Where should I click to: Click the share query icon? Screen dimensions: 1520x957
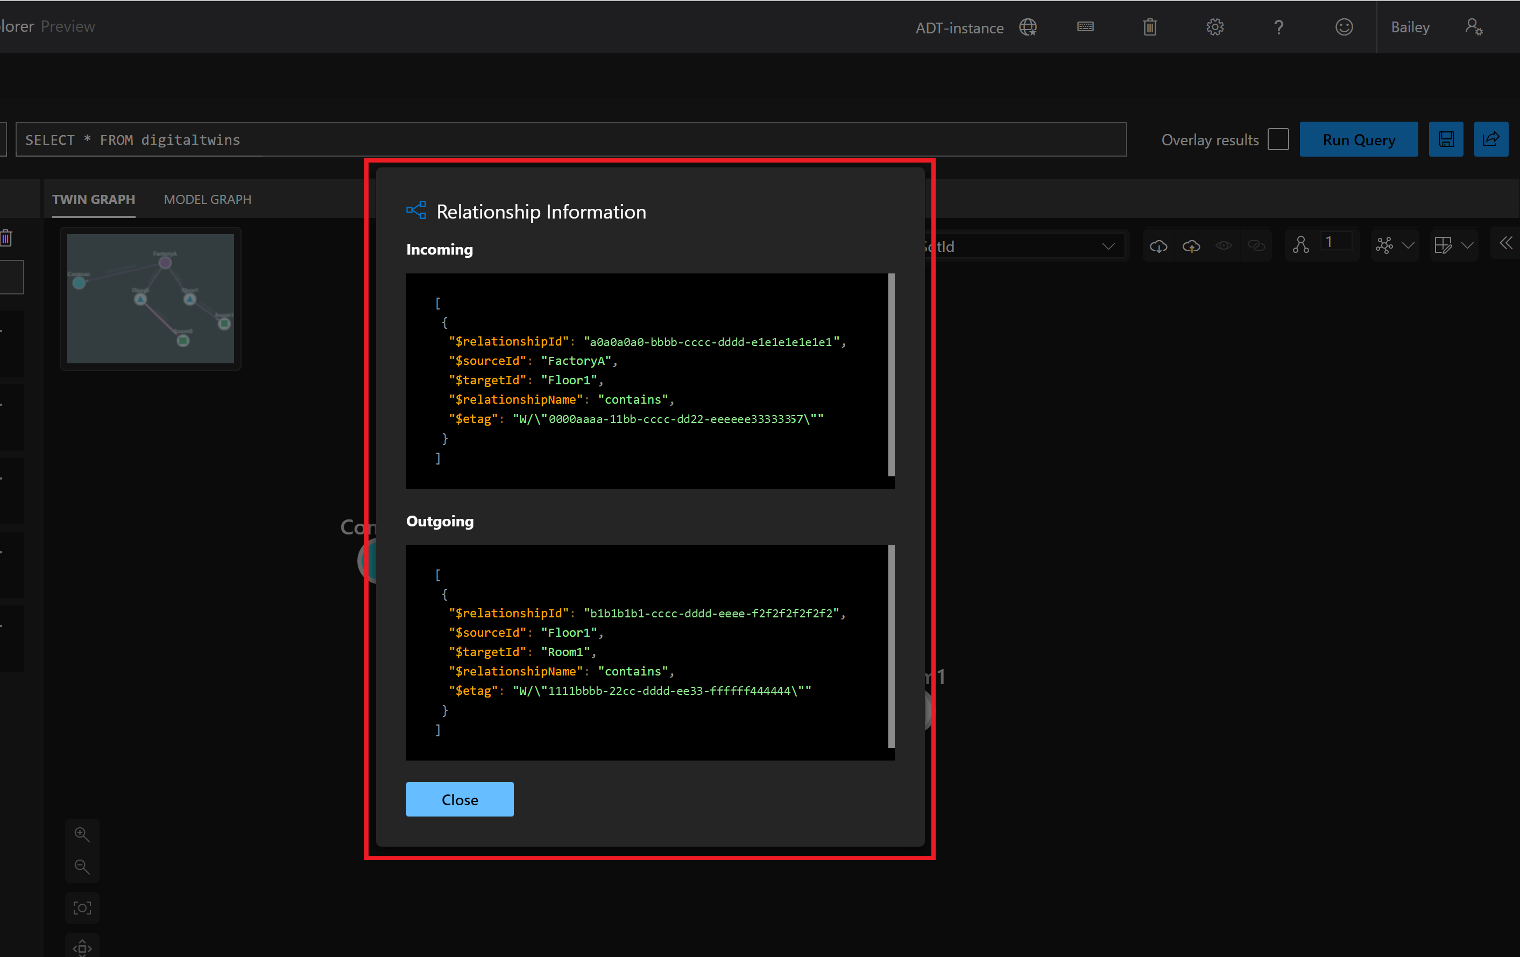(x=1490, y=139)
